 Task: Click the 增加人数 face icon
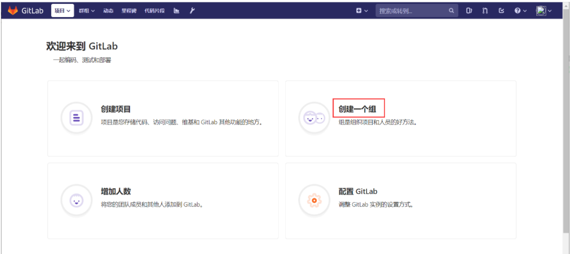pos(76,201)
